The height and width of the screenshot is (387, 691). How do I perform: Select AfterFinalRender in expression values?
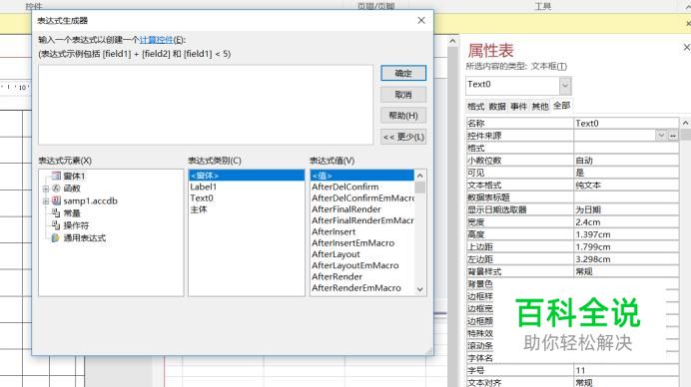[x=362, y=209]
